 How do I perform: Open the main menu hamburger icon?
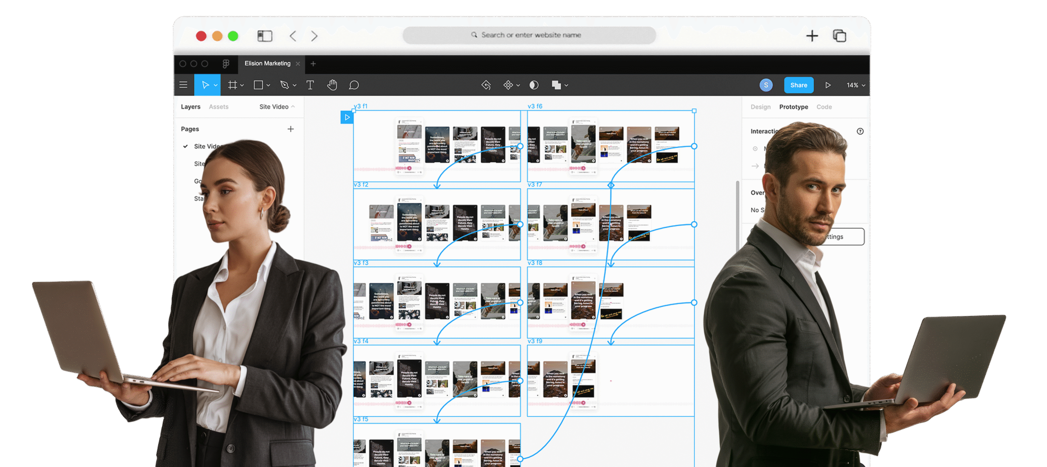(x=183, y=85)
